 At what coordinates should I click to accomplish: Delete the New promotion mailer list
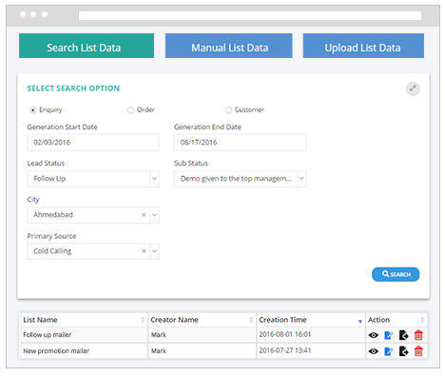click(x=418, y=351)
